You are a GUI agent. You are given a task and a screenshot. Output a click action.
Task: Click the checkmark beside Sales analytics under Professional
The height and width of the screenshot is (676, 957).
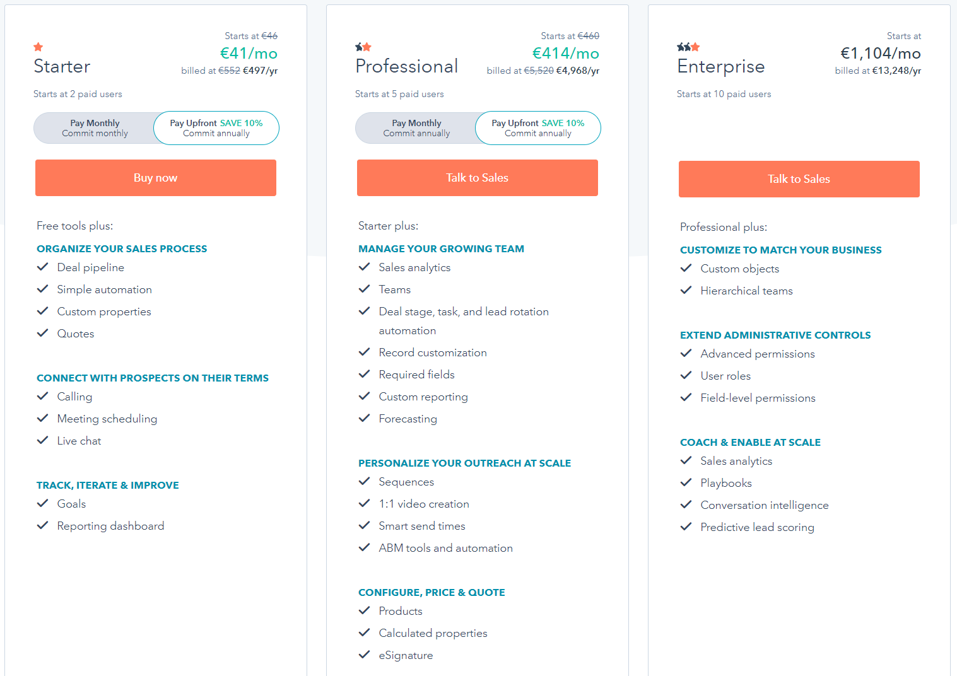coord(365,267)
